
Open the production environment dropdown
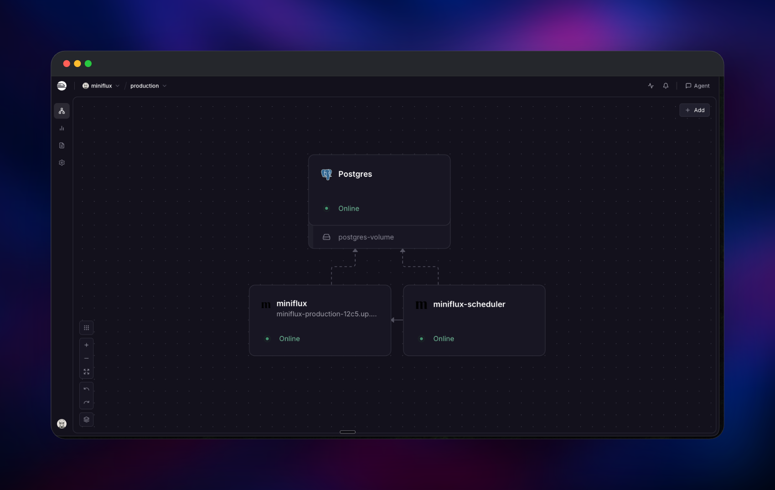pyautogui.click(x=148, y=86)
